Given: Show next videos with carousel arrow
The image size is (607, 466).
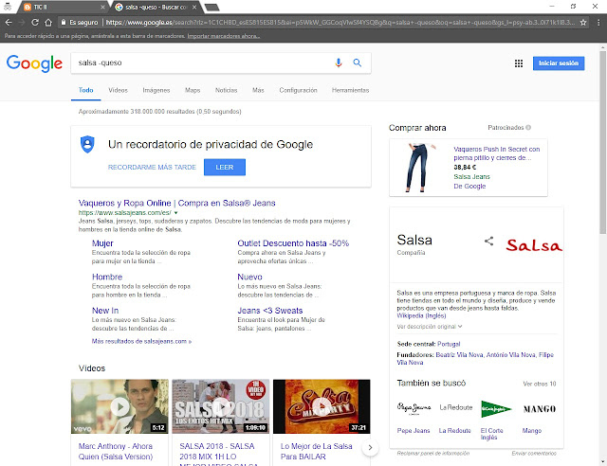Looking at the screenshot, I should [x=370, y=447].
